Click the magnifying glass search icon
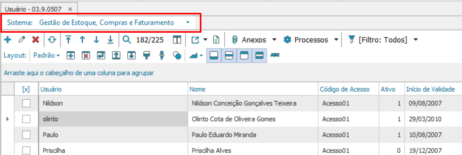This screenshot has height=155, width=462. tap(127, 39)
